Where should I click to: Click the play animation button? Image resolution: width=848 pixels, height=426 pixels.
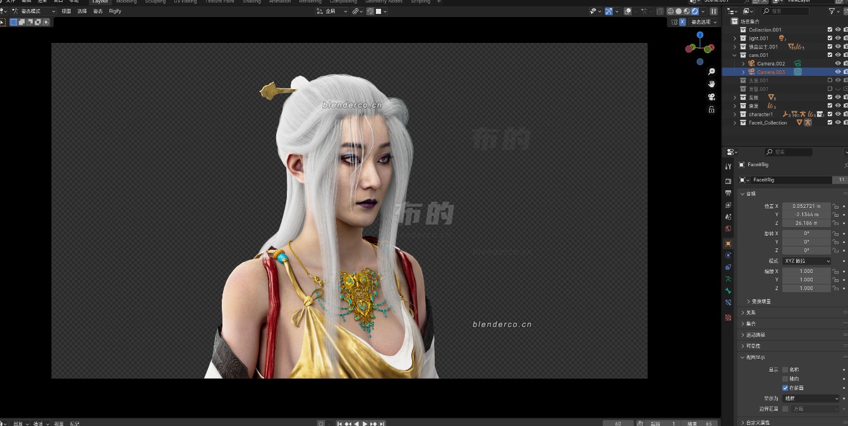(x=365, y=423)
